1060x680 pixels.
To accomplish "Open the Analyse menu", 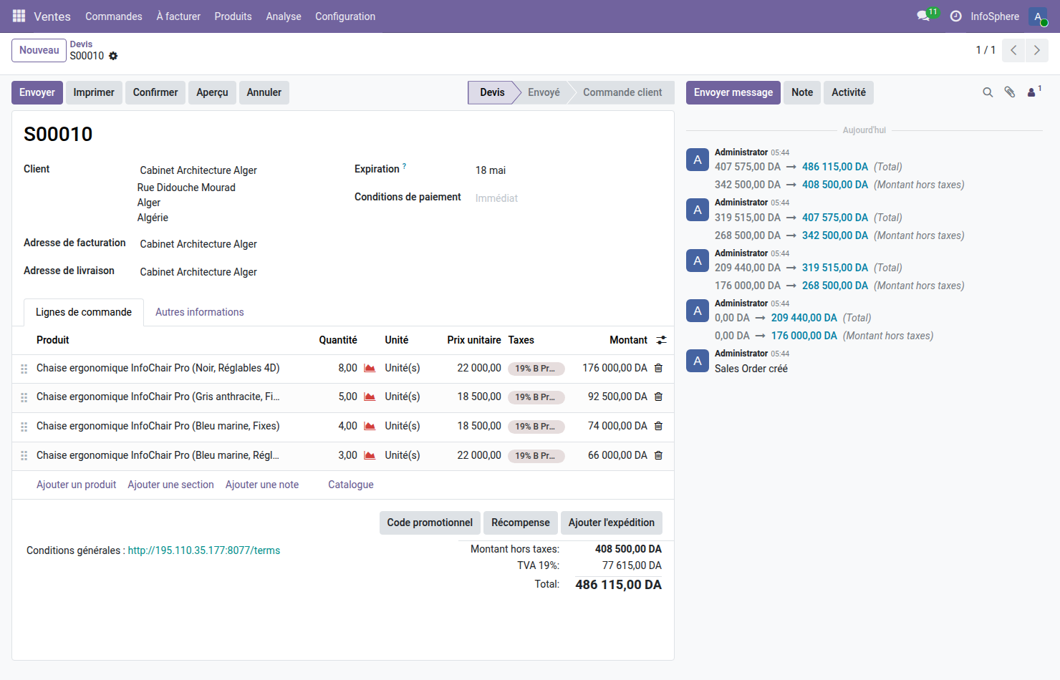I will tap(283, 16).
